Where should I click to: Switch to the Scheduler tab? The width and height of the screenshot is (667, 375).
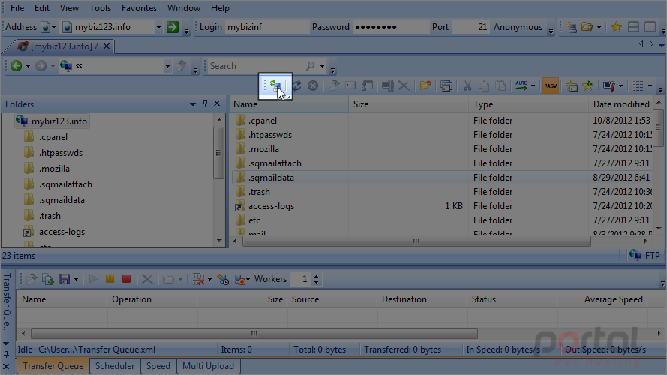[x=115, y=366]
